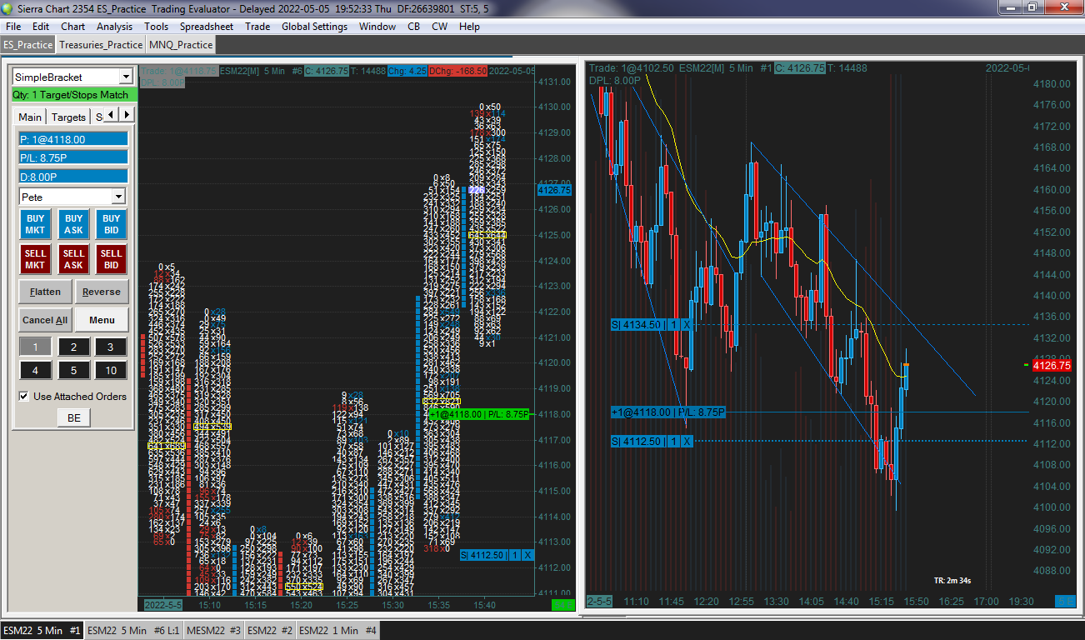Select order quantity 5
Screen dimensions: 1085x640
pyautogui.click(x=73, y=370)
